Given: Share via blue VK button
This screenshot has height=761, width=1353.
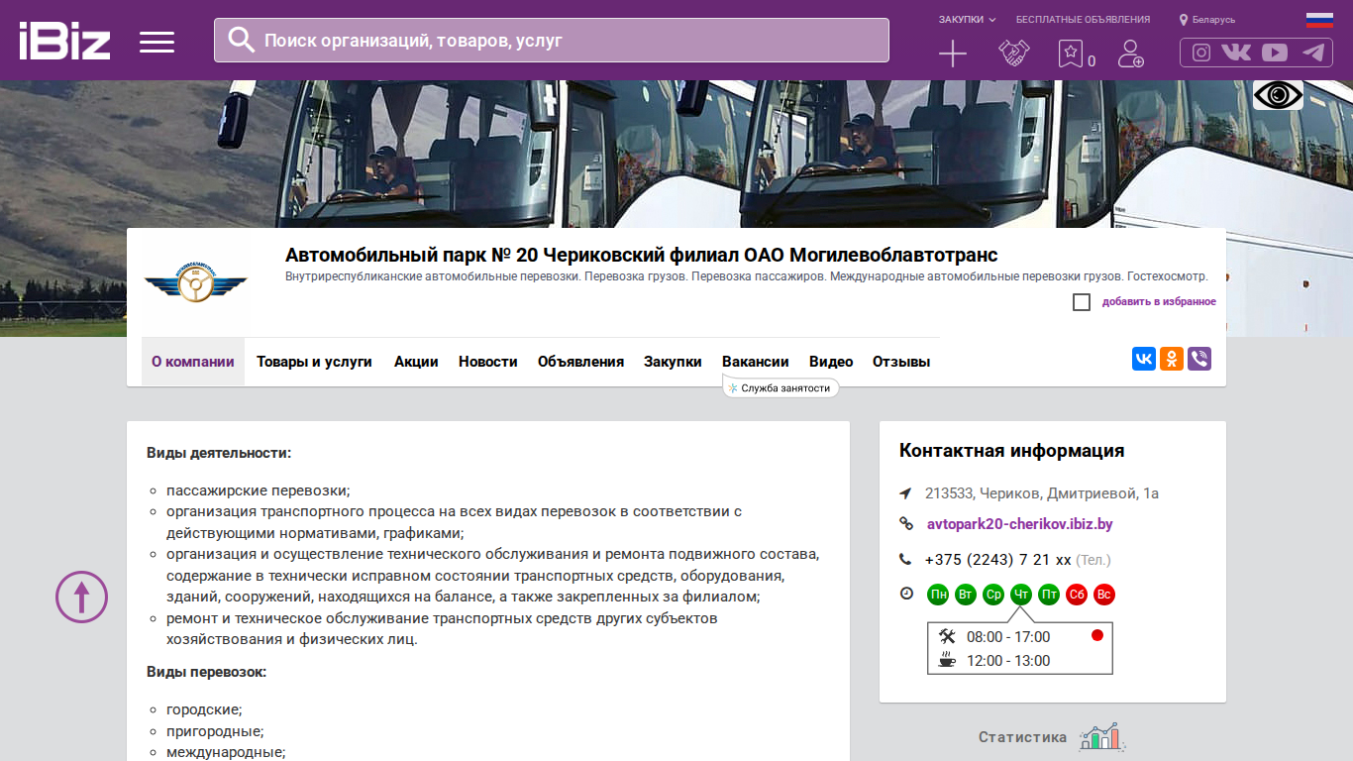Looking at the screenshot, I should tap(1144, 359).
